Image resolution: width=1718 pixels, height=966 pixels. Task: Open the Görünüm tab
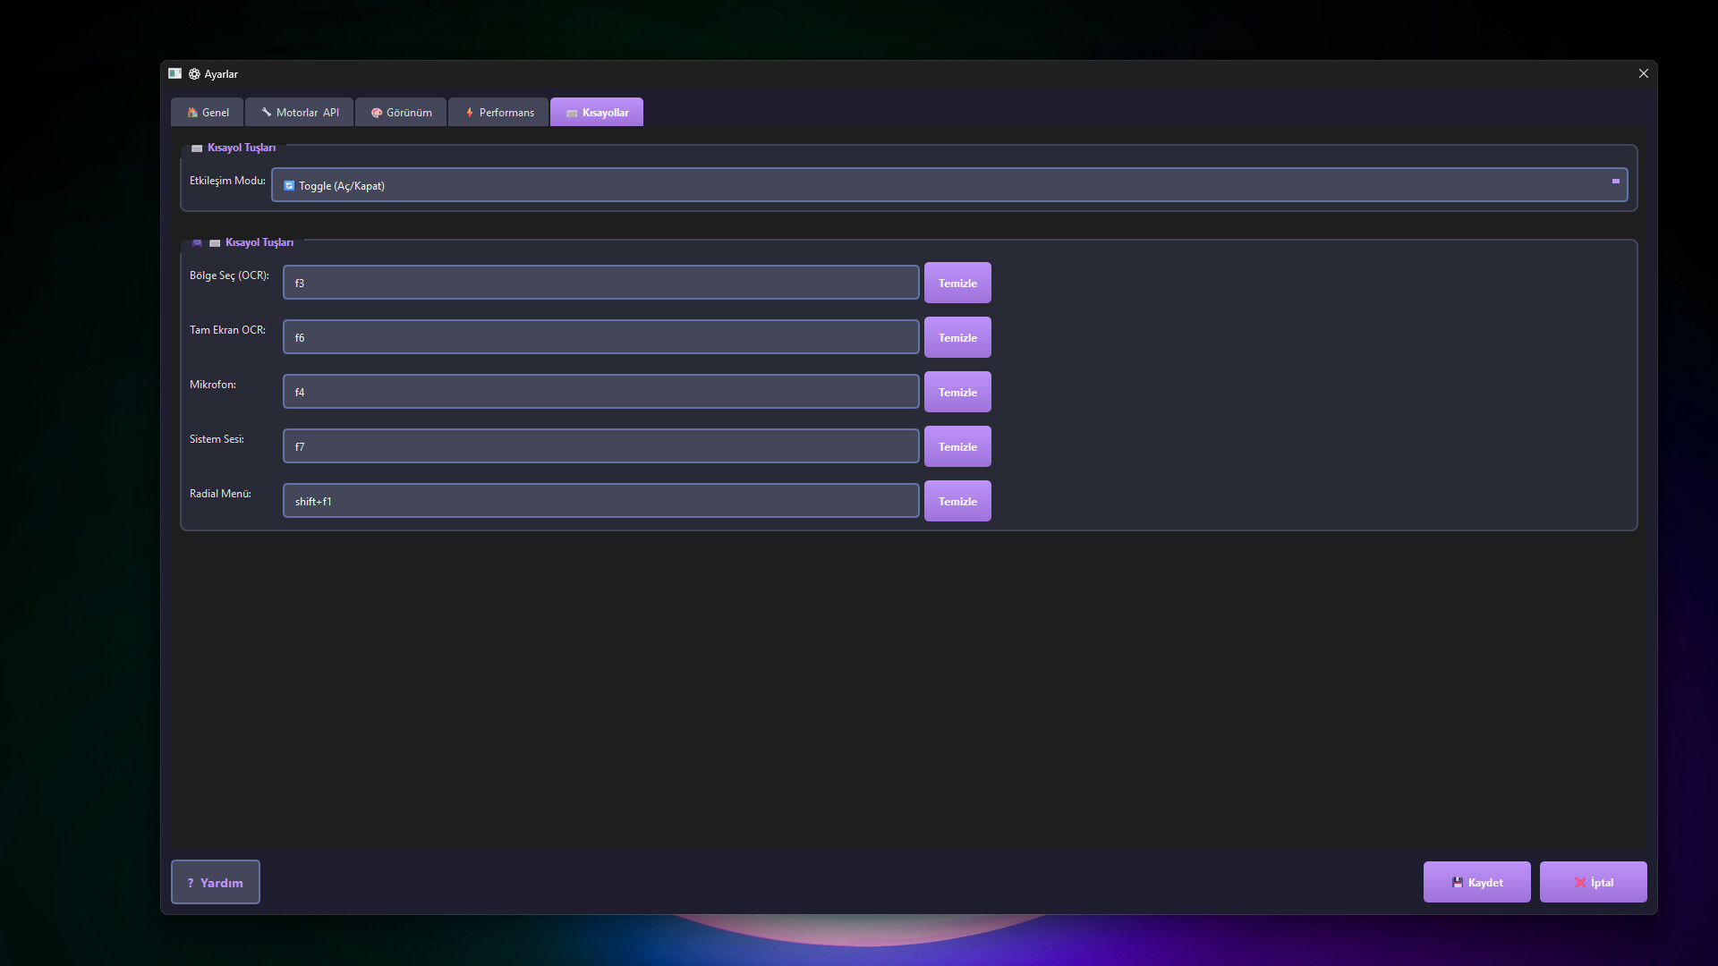point(401,113)
